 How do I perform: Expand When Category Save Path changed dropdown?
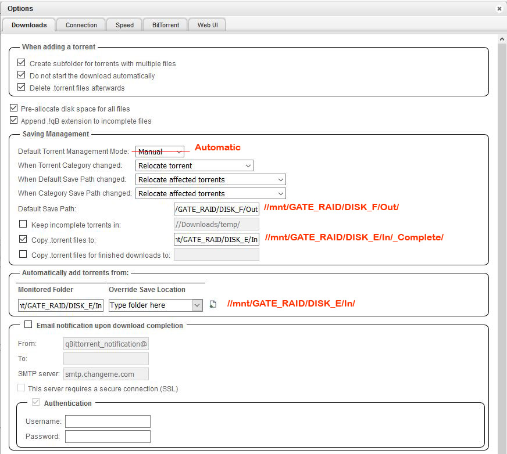pos(210,193)
